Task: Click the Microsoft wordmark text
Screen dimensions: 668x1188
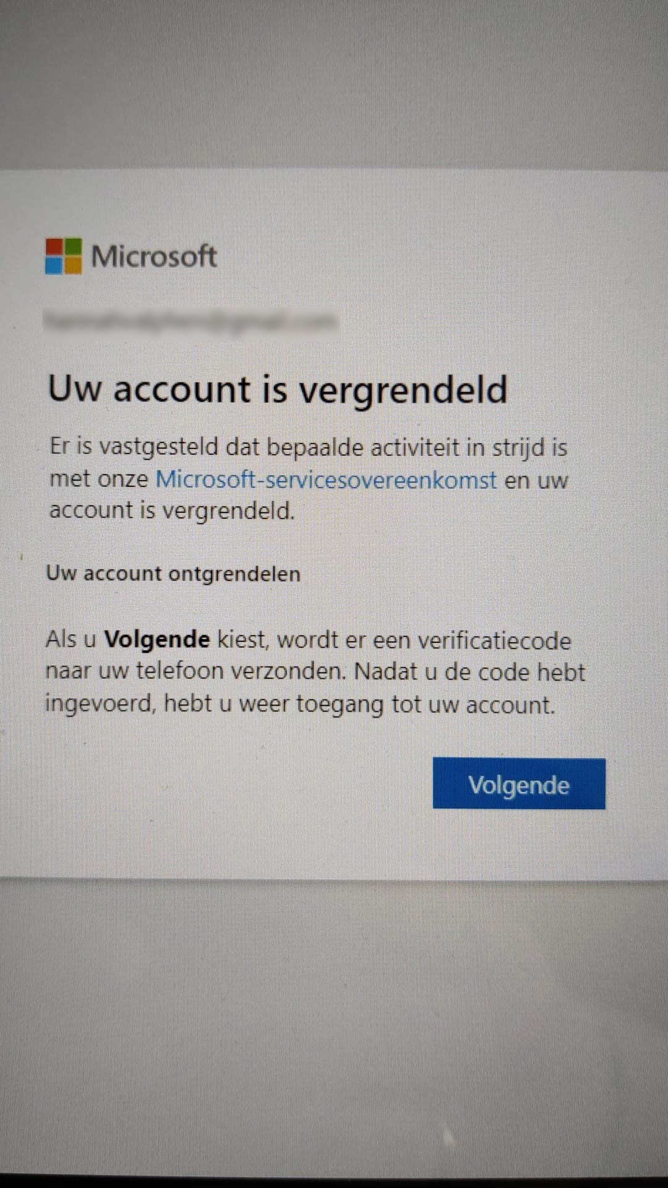Action: tap(154, 256)
